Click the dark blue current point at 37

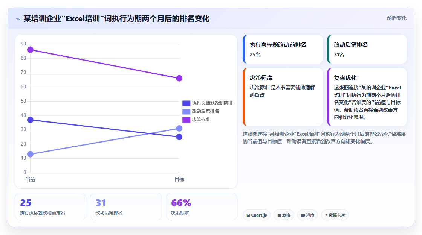(x=31, y=120)
